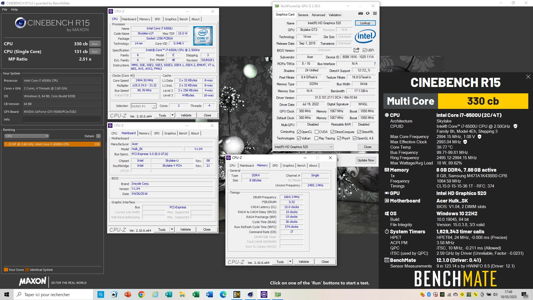This screenshot has height=300, width=533.
Task: Run the Cinebench CPU test
Action: pos(95,44)
